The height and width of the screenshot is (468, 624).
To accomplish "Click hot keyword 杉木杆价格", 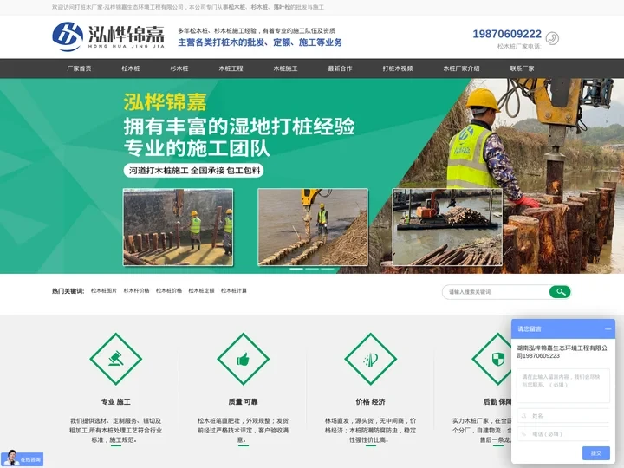I will pyautogui.click(x=137, y=291).
